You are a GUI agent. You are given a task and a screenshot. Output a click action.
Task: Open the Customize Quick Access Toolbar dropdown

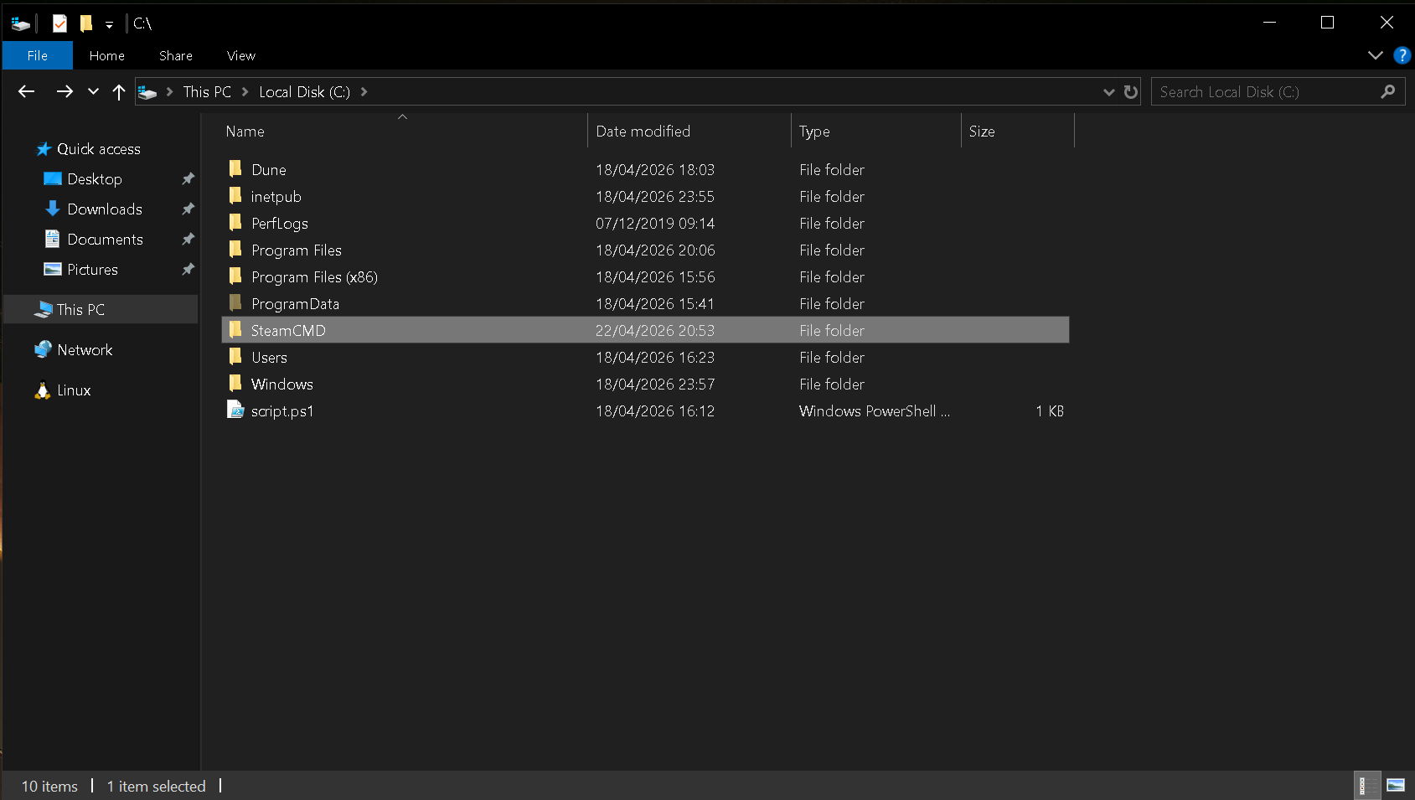[109, 25]
